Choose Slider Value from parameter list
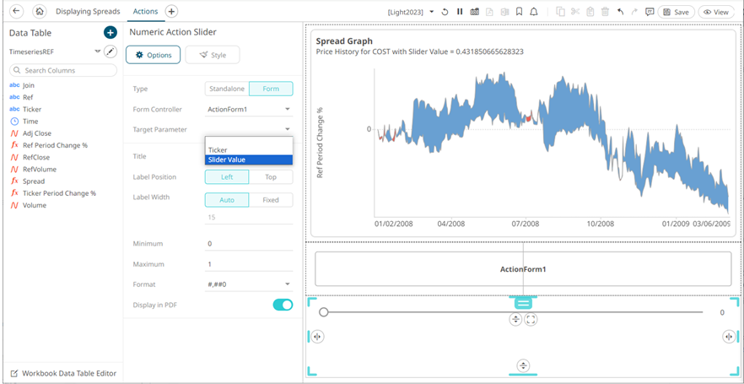The width and height of the screenshot is (744, 384). pyautogui.click(x=249, y=160)
